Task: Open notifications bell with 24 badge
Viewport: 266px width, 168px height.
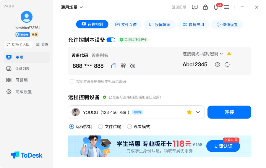Action: coord(216,7)
